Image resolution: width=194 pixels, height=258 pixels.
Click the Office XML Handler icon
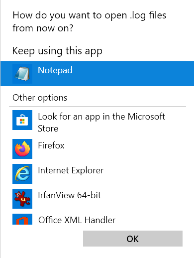(x=22, y=219)
